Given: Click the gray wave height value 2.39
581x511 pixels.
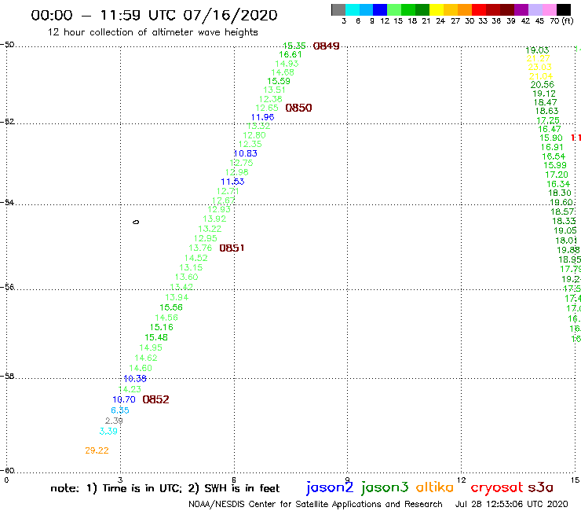Looking at the screenshot, I should pyautogui.click(x=114, y=421).
